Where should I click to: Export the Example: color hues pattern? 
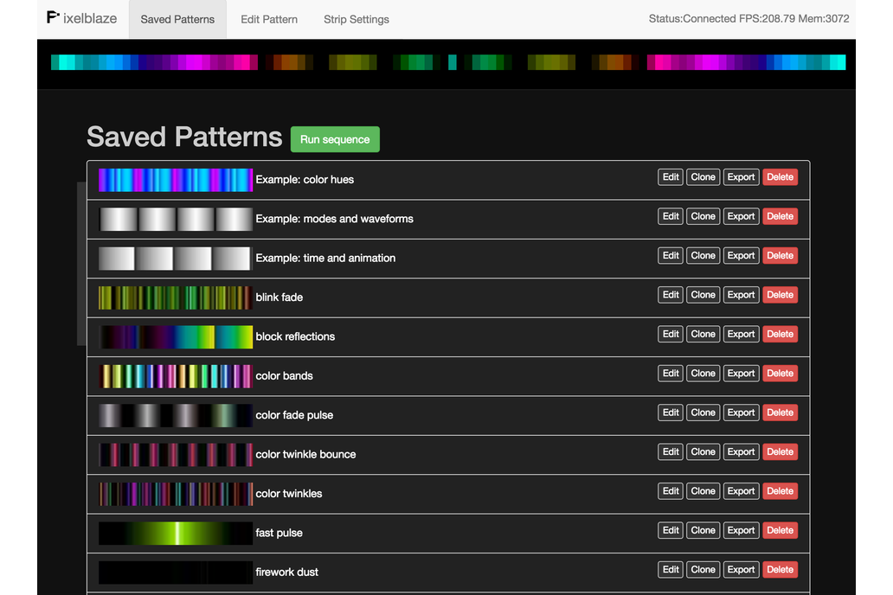741,177
